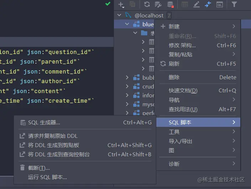
Task: Select 将 DDL 生成到查询控制台
Action: pyautogui.click(x=85, y=154)
